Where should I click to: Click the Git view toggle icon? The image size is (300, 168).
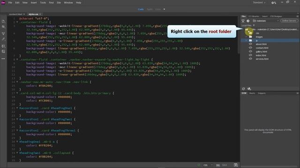[248, 21]
